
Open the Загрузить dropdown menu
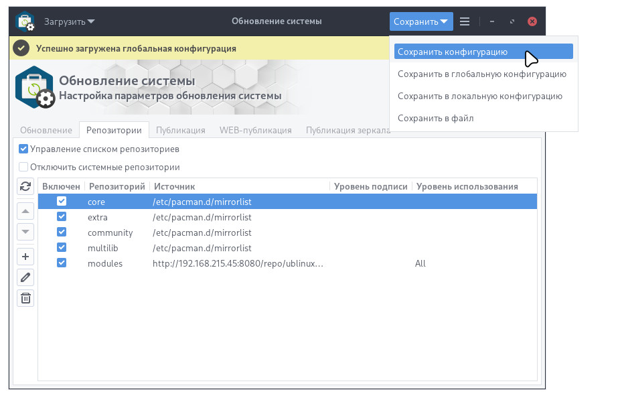click(69, 21)
